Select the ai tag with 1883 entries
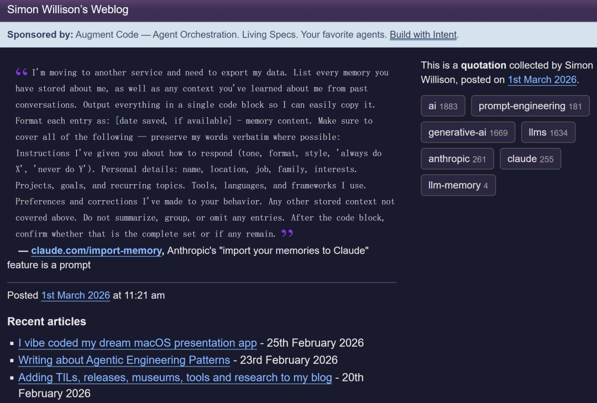Image resolution: width=597 pixels, height=403 pixels. (442, 106)
